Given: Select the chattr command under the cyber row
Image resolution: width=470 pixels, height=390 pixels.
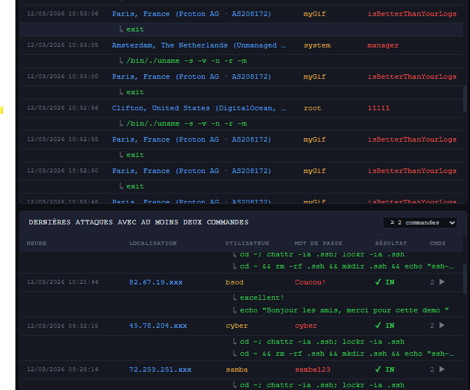Looking at the screenshot, I should tap(322, 341).
